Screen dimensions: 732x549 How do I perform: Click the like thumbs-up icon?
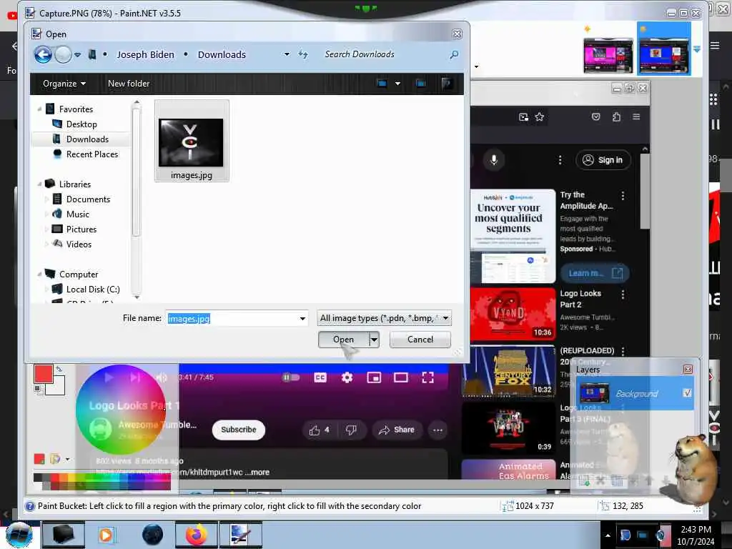tap(315, 430)
